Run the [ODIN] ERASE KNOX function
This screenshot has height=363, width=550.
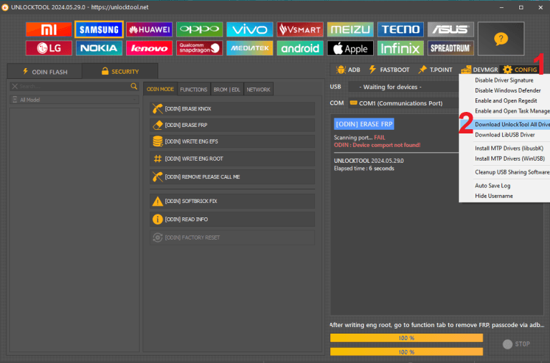point(232,108)
